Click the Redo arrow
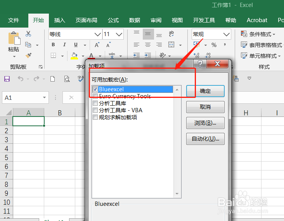Image resolution: width=284 pixels, height=221 pixels. pos(36,79)
